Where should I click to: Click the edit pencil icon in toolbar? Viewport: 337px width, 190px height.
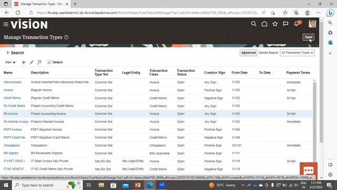pos(32,62)
